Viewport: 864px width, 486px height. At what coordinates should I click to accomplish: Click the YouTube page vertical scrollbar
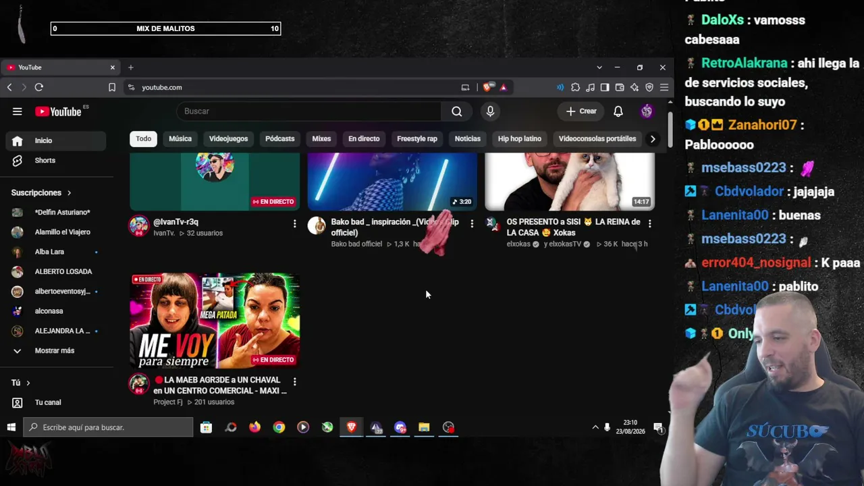(670, 128)
